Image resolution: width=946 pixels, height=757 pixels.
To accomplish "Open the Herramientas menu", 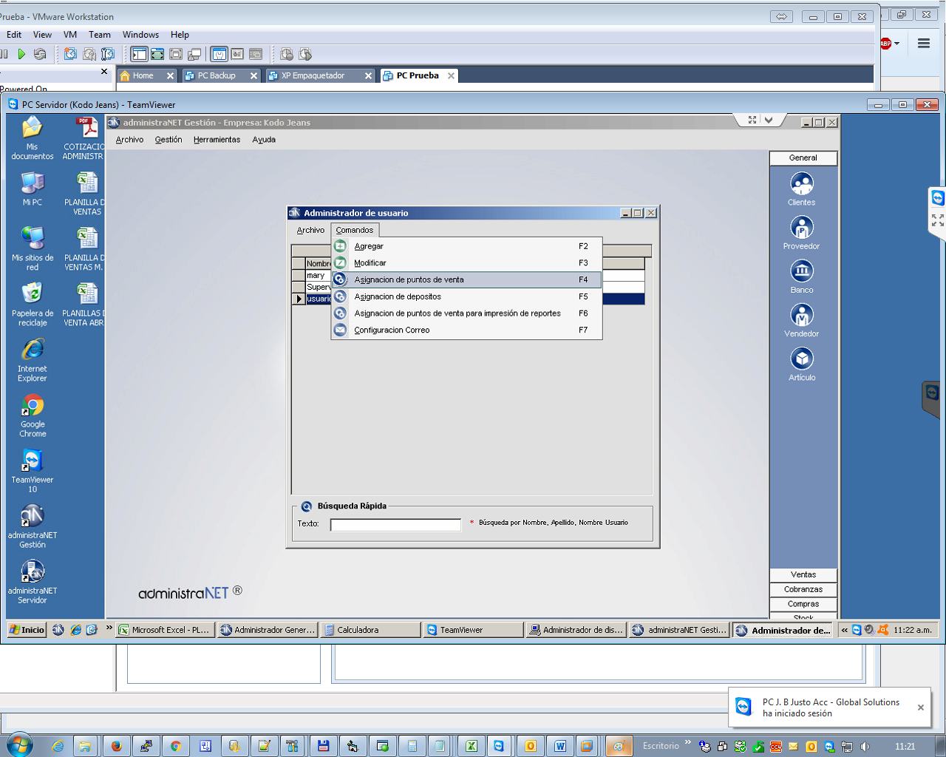I will (x=217, y=140).
